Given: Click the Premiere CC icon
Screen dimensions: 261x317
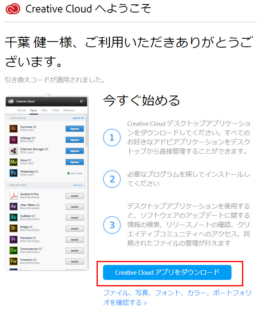Looking at the screenshot, I should click(13, 240).
